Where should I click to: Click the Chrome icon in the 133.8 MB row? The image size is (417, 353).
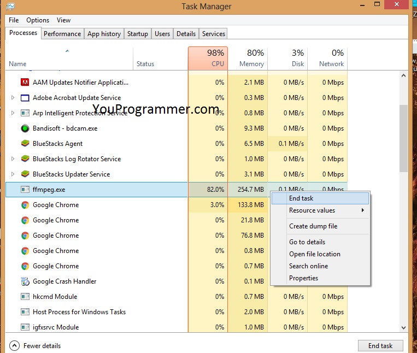(x=25, y=205)
